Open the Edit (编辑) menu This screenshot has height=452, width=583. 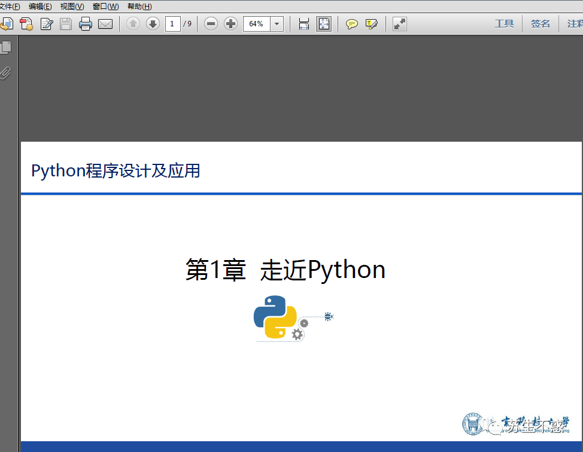(40, 7)
